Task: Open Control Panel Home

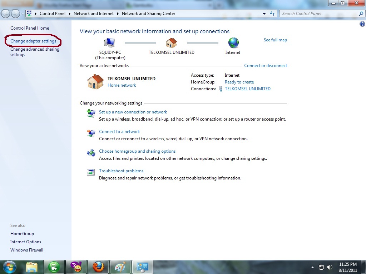Action: pyautogui.click(x=30, y=28)
